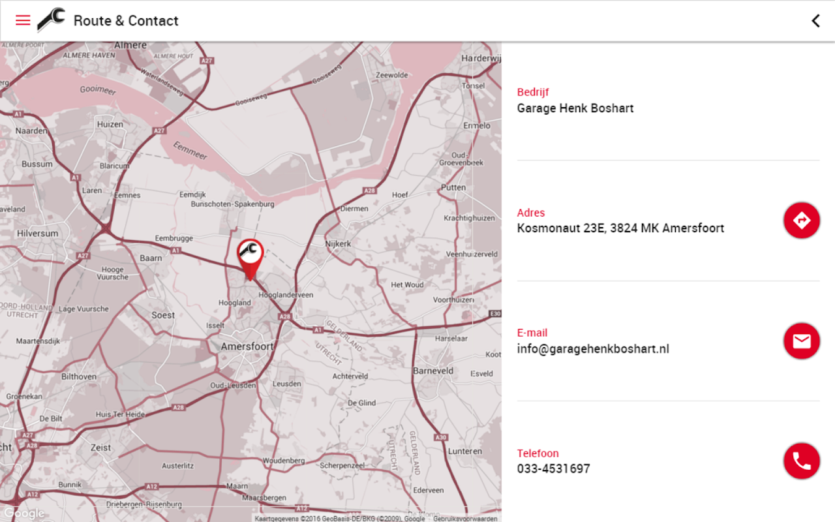The width and height of the screenshot is (835, 522).
Task: Tap the red phone call button
Action: (801, 461)
